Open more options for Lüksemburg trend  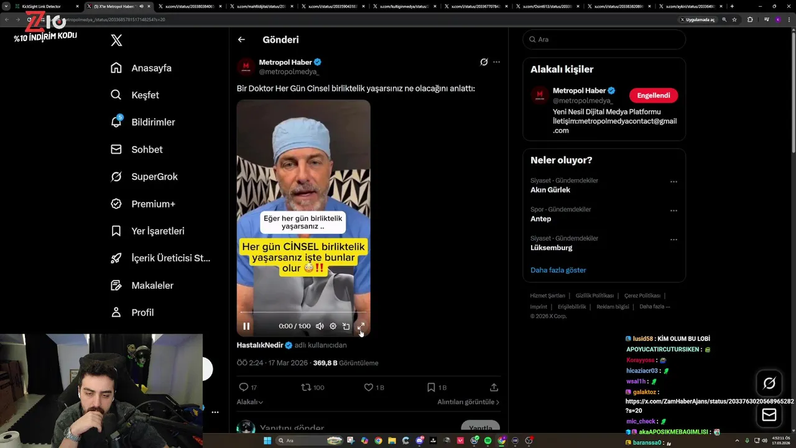pos(673,240)
